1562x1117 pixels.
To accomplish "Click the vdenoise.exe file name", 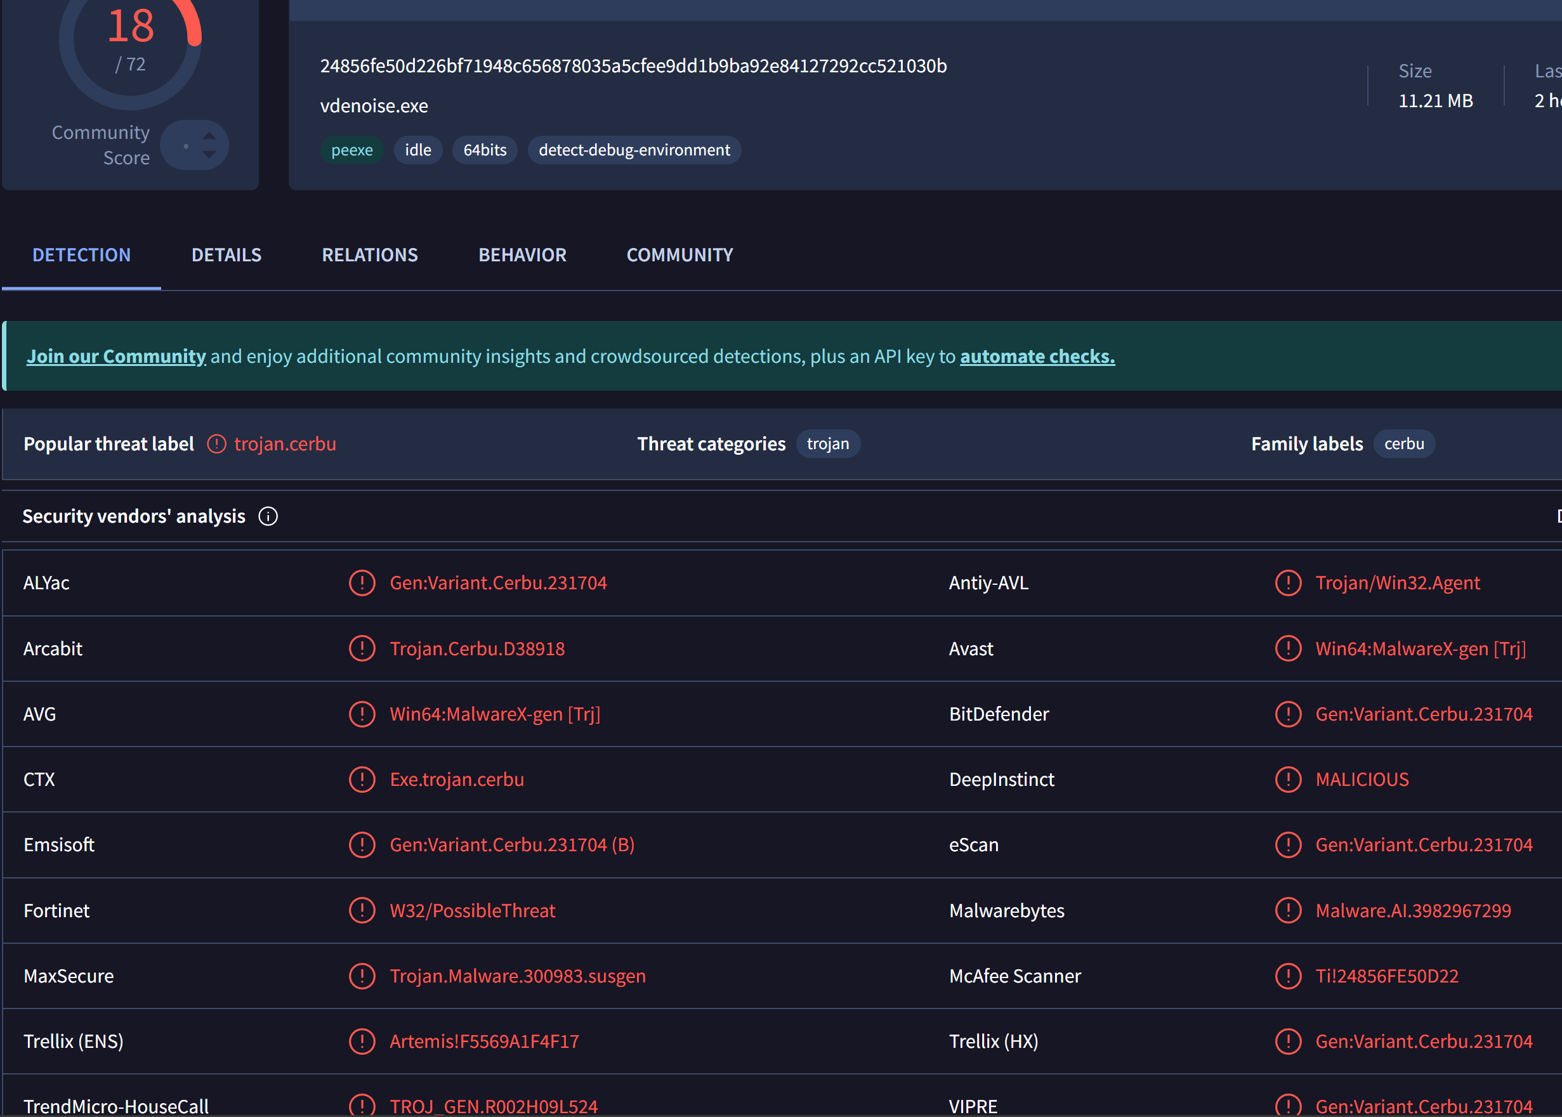I will [374, 106].
